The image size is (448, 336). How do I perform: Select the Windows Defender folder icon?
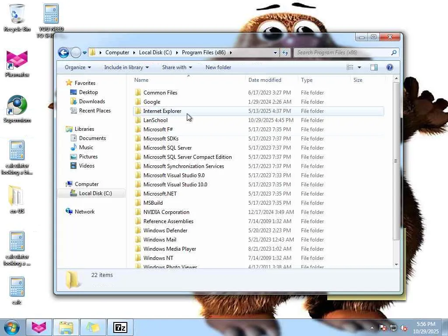click(x=138, y=230)
